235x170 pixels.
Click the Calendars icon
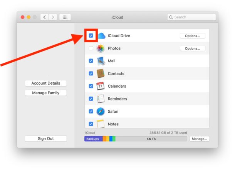(x=101, y=86)
